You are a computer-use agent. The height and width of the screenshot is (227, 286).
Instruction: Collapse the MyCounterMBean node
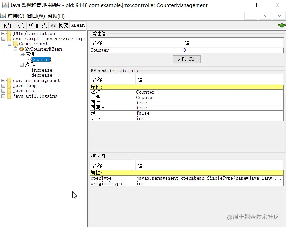pos(15,49)
